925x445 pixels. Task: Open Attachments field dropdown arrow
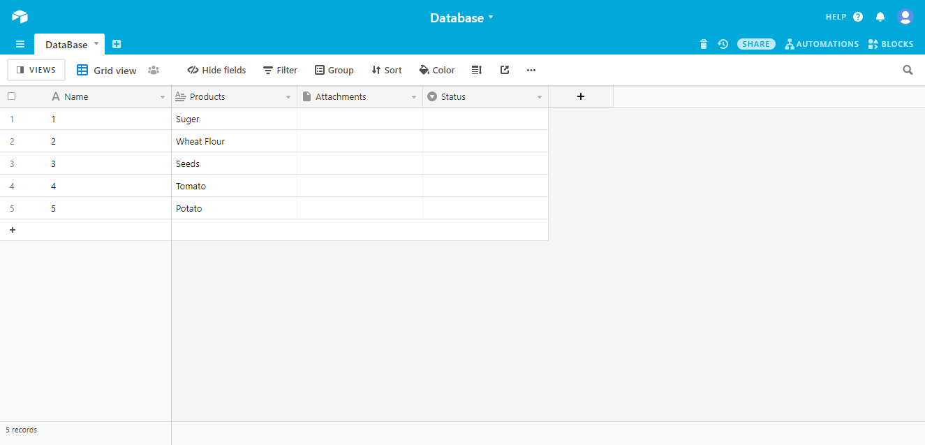(414, 97)
